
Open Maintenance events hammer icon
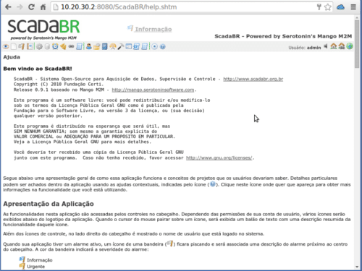pyautogui.click(x=121, y=46)
